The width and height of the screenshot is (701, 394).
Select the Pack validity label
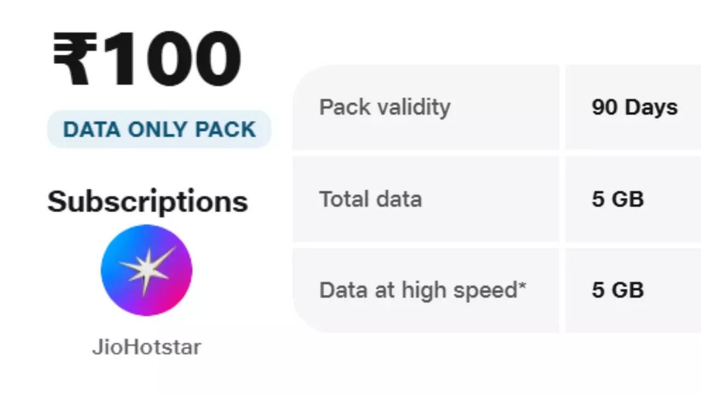(384, 107)
